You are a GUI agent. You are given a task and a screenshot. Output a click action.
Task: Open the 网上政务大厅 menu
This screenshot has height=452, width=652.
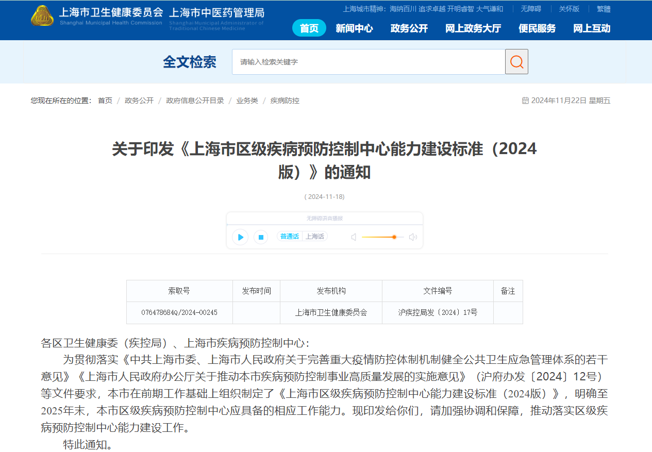473,28
